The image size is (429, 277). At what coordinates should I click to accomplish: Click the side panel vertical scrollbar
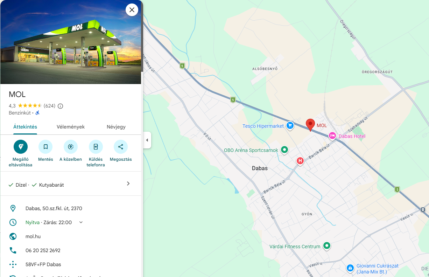(142, 36)
